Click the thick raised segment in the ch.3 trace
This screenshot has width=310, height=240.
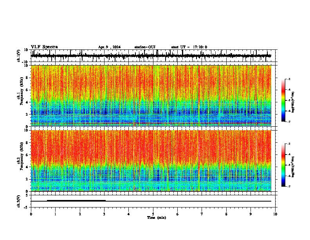click(x=76, y=200)
